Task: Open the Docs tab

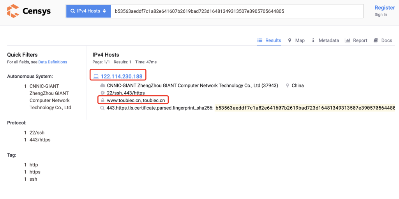Action: [383, 40]
